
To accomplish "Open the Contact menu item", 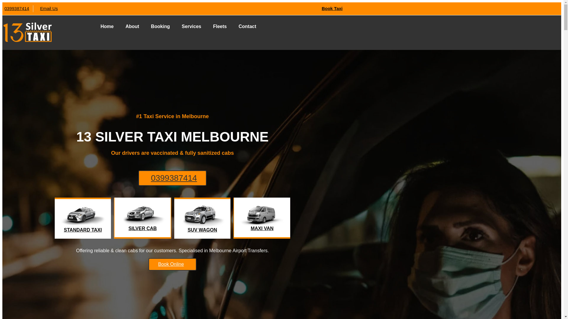I will tap(247, 27).
